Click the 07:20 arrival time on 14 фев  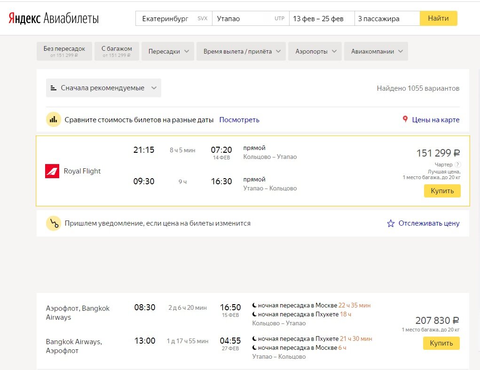click(221, 150)
